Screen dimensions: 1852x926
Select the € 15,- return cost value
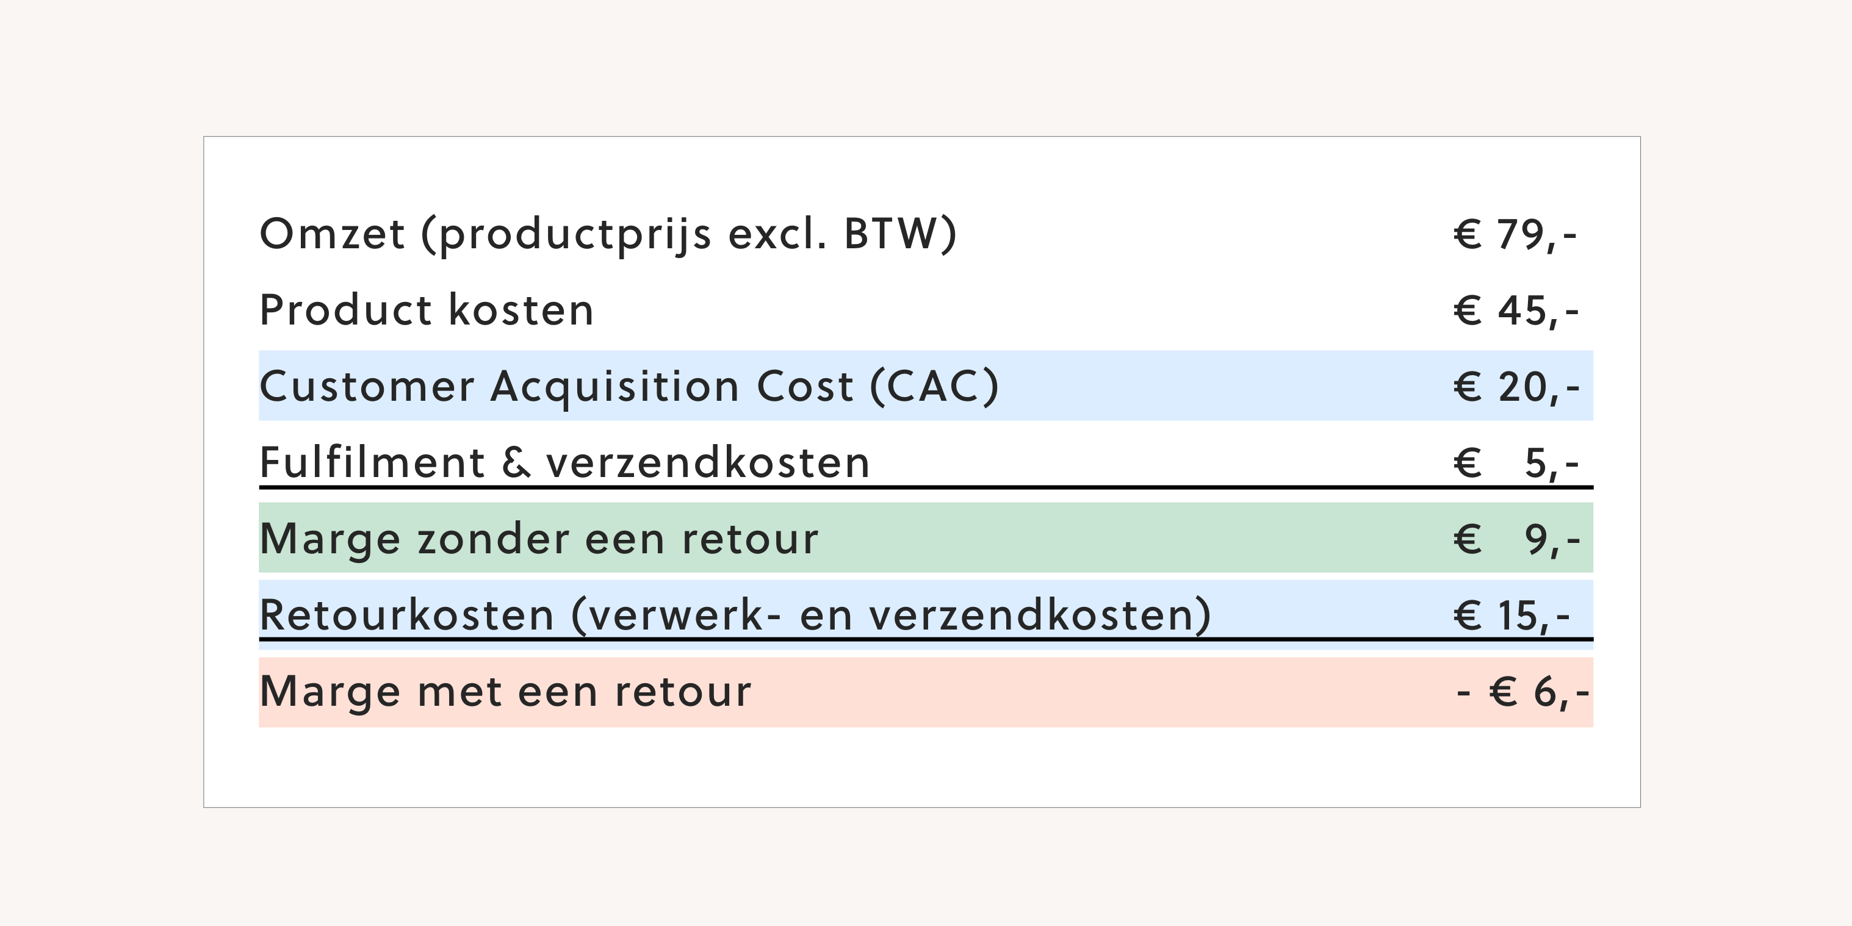pyautogui.click(x=1512, y=616)
